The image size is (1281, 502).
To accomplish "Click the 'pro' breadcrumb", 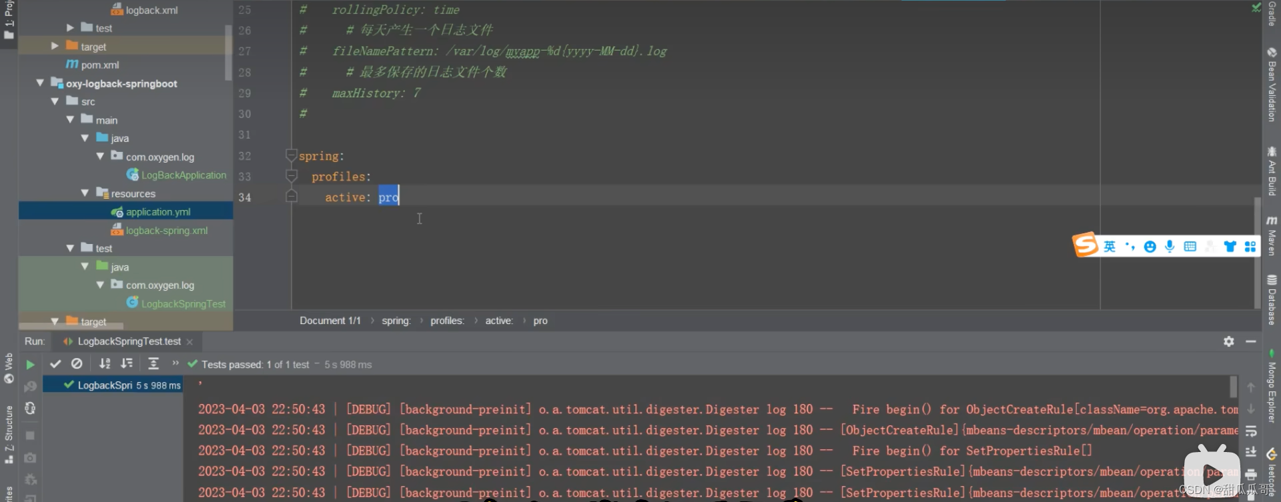I will click(x=540, y=321).
